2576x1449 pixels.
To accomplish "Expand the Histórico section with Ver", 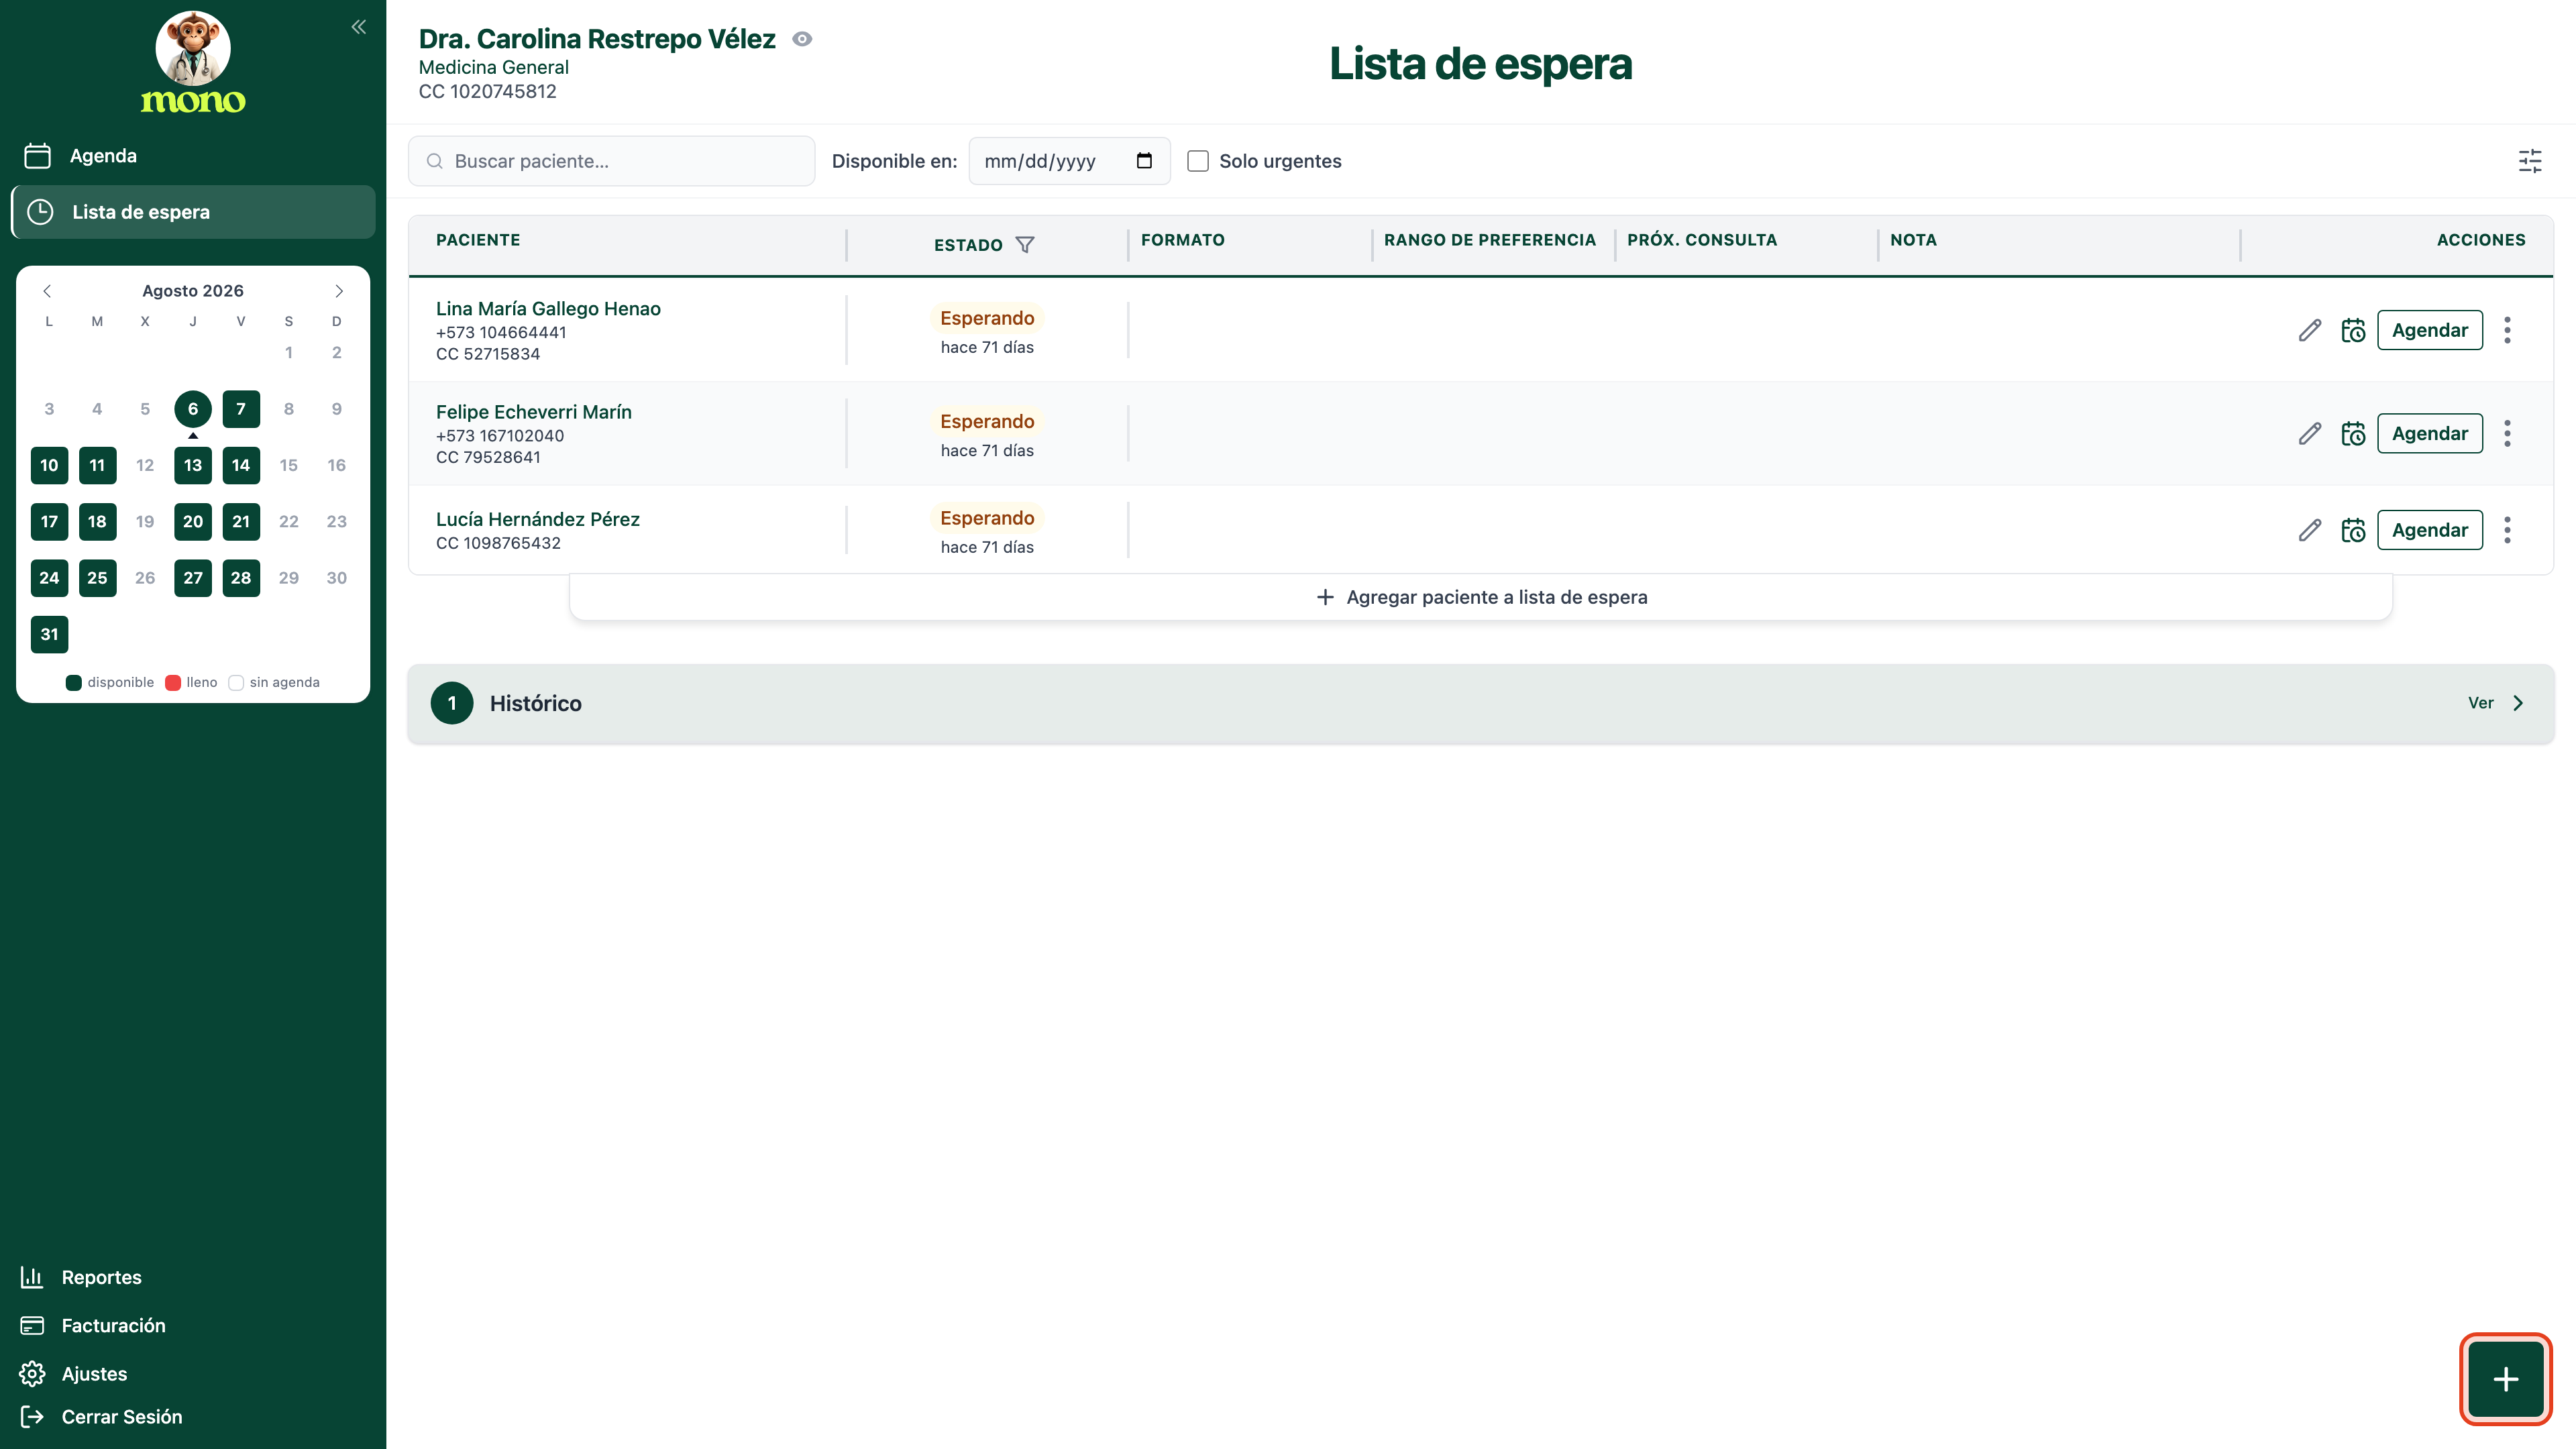I will point(2495,703).
